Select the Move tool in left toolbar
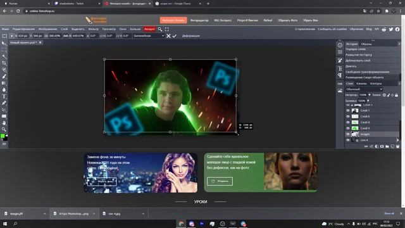Viewport: 405px width, 228px height. point(4,43)
